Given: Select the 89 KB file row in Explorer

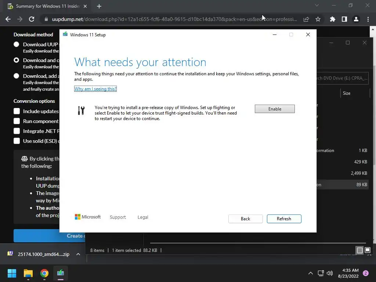Looking at the screenshot, I should click(x=342, y=185).
